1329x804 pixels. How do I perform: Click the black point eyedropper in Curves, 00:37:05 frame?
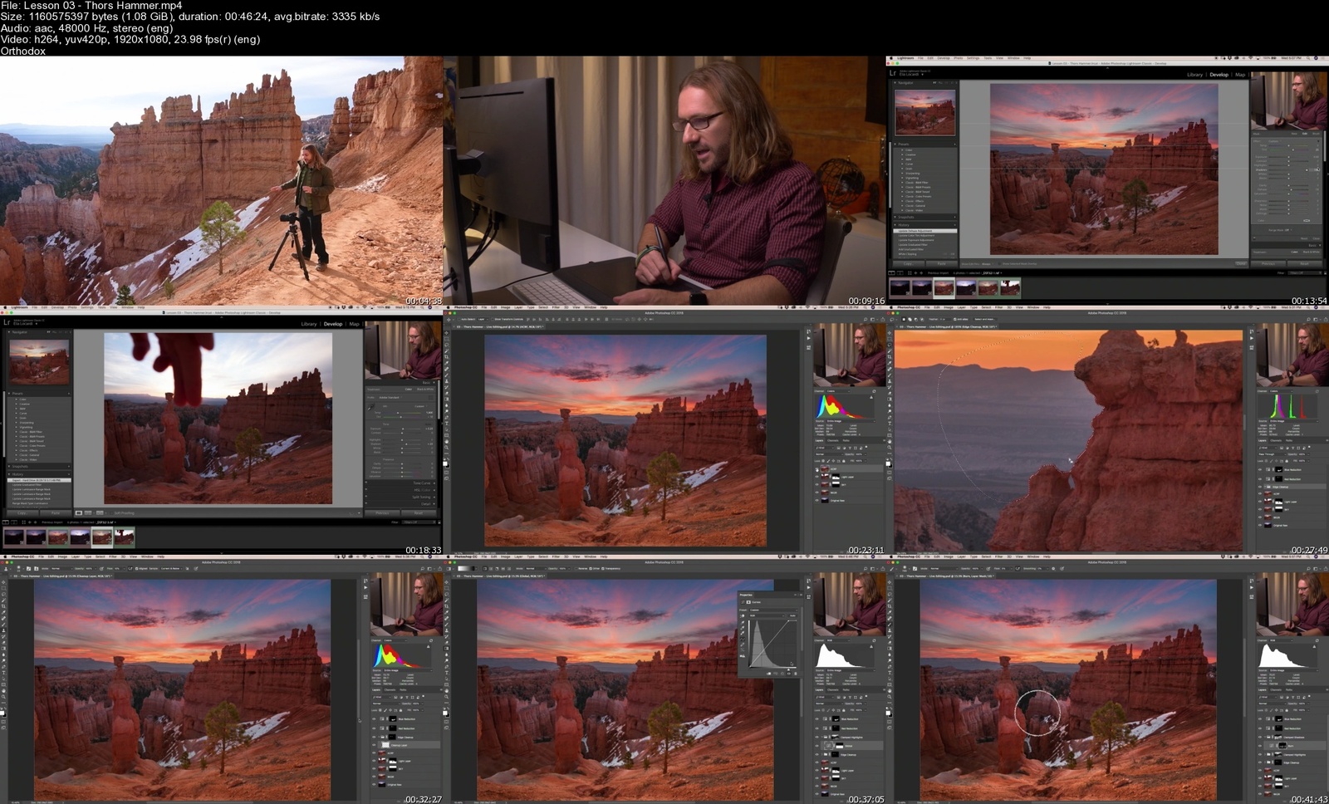point(743,622)
